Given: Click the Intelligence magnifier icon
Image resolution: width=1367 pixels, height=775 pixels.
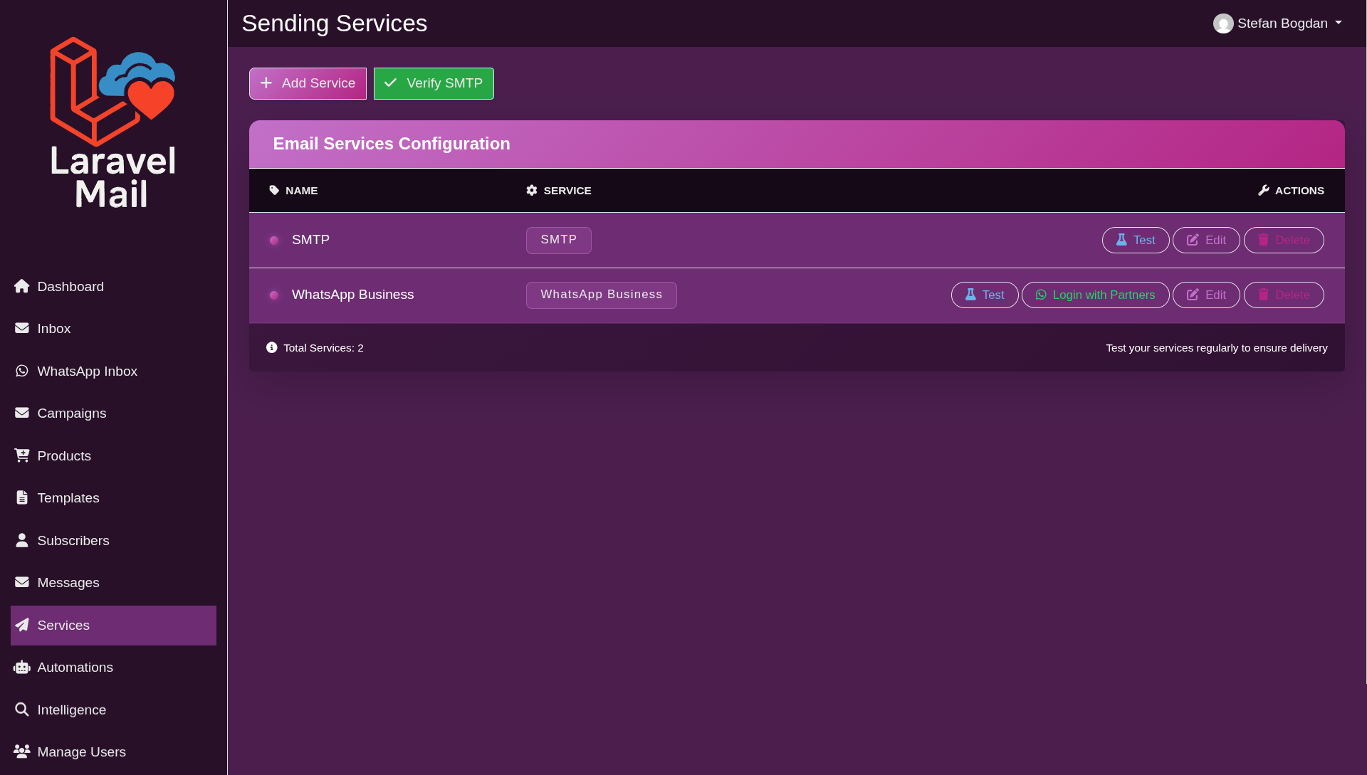Looking at the screenshot, I should pos(22,710).
